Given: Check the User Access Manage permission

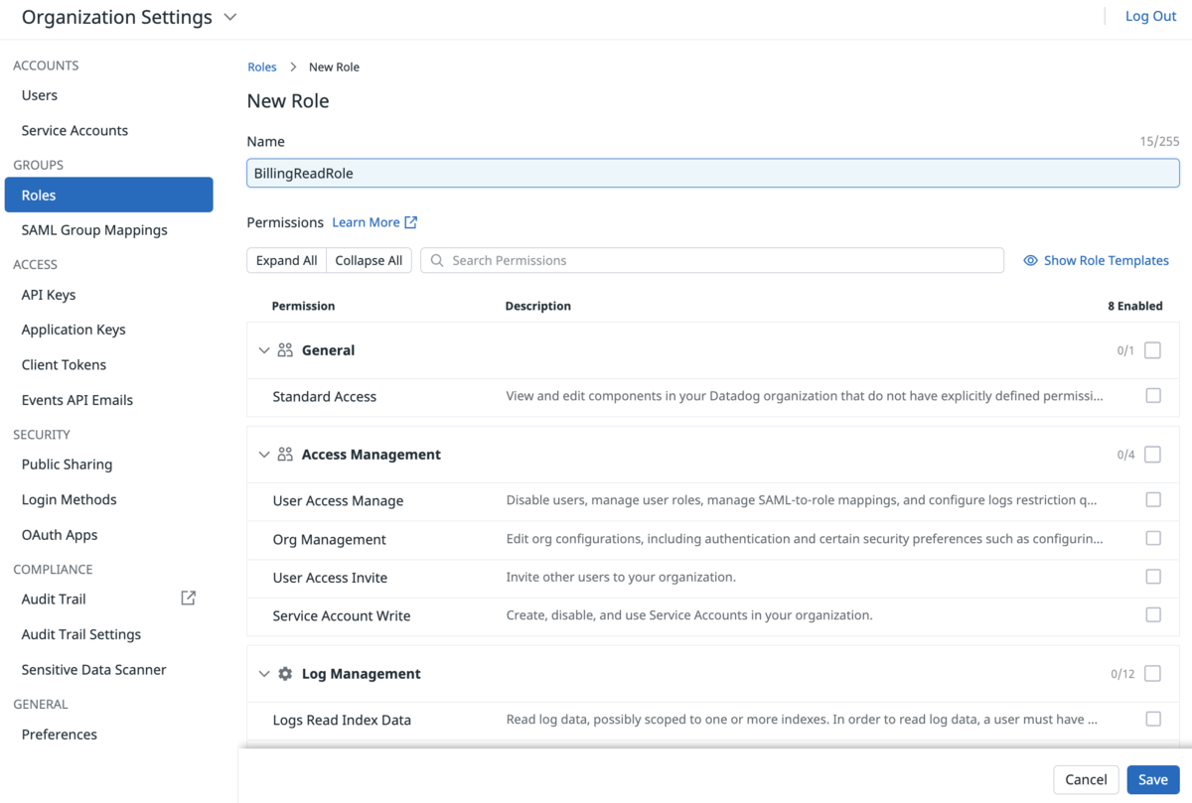Looking at the screenshot, I should click(1153, 500).
